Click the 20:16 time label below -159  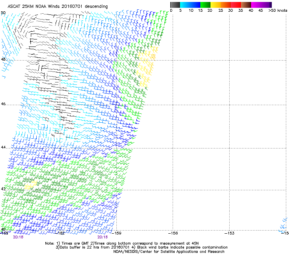(102, 237)
